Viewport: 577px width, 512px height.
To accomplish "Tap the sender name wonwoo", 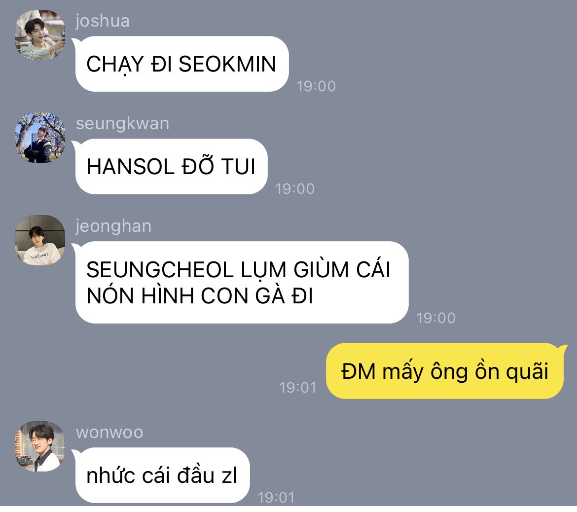I will point(109,433).
